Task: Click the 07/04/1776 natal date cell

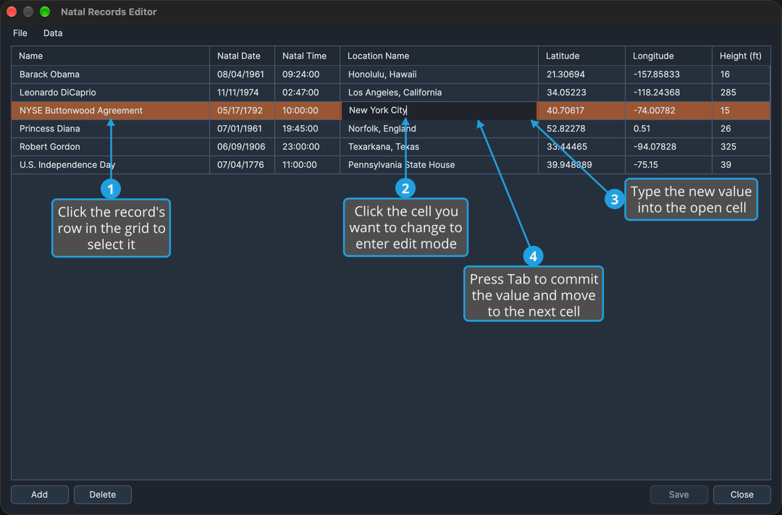Action: pos(243,165)
